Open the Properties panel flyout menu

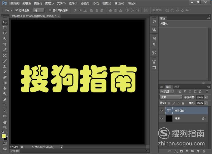[x=209, y=18]
